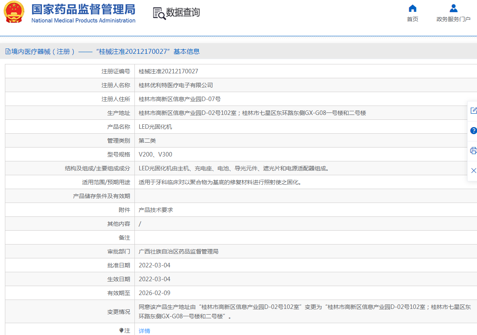477x335 pixels.
Task: Select model spec V200、V300
Action: click(156, 154)
